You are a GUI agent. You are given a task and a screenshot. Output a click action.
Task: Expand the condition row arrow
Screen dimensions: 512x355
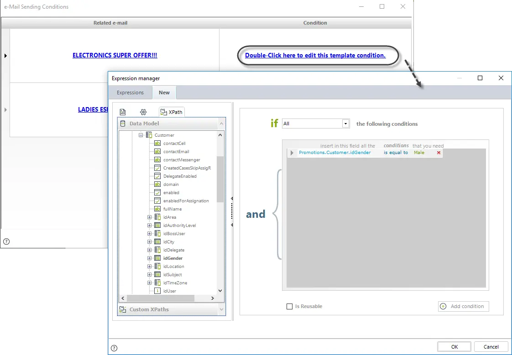[292, 153]
